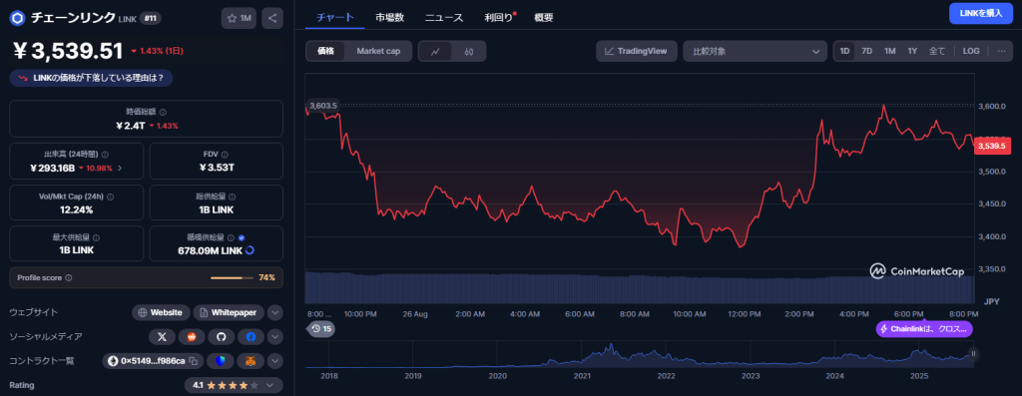Click the 15 events history badge
The image size is (1022, 396).
(321, 329)
